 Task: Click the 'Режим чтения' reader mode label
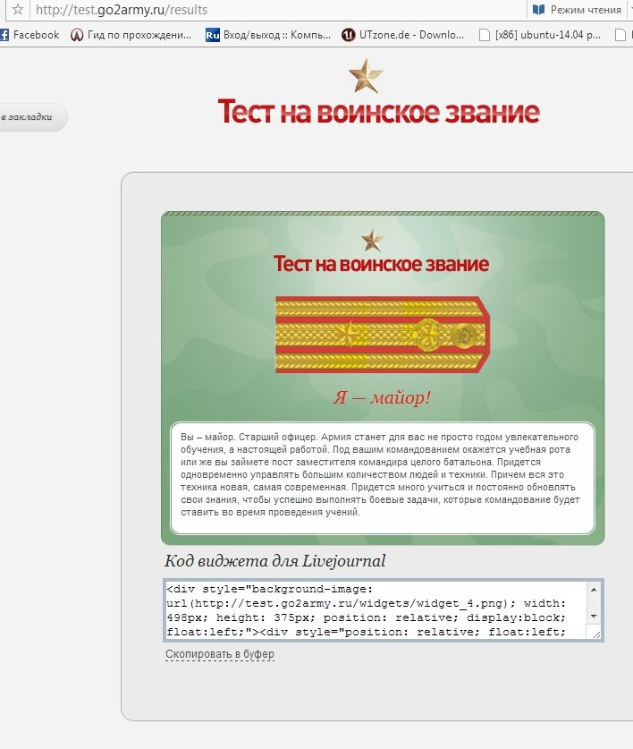click(x=586, y=10)
